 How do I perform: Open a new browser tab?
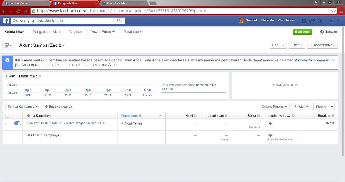(x=153, y=3)
